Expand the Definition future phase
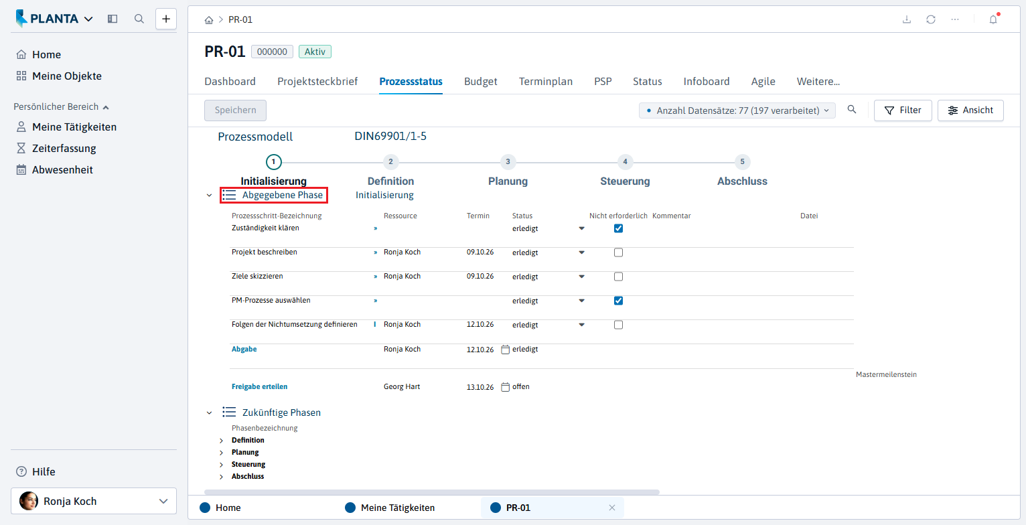The height and width of the screenshot is (525, 1026). 222,441
